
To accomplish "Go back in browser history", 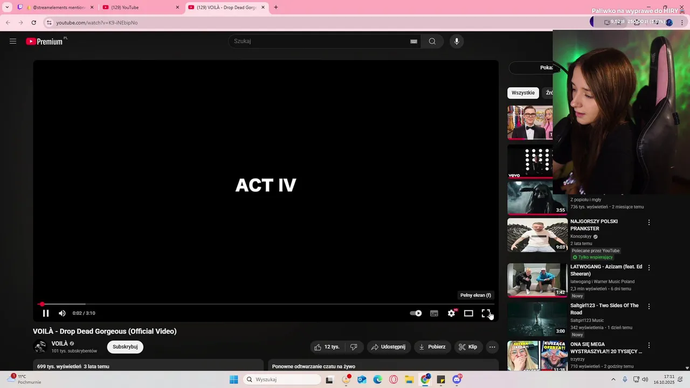I will tap(8, 23).
